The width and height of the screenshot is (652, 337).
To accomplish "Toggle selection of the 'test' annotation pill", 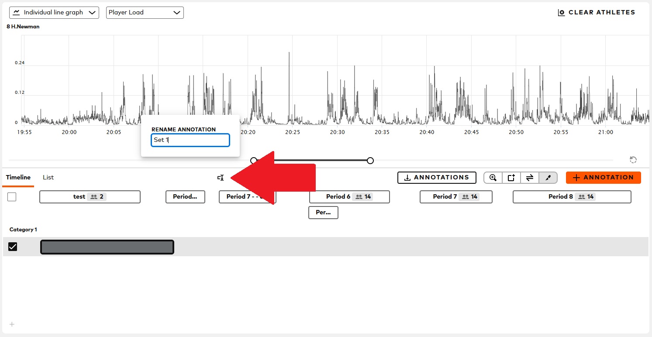I will pos(90,197).
